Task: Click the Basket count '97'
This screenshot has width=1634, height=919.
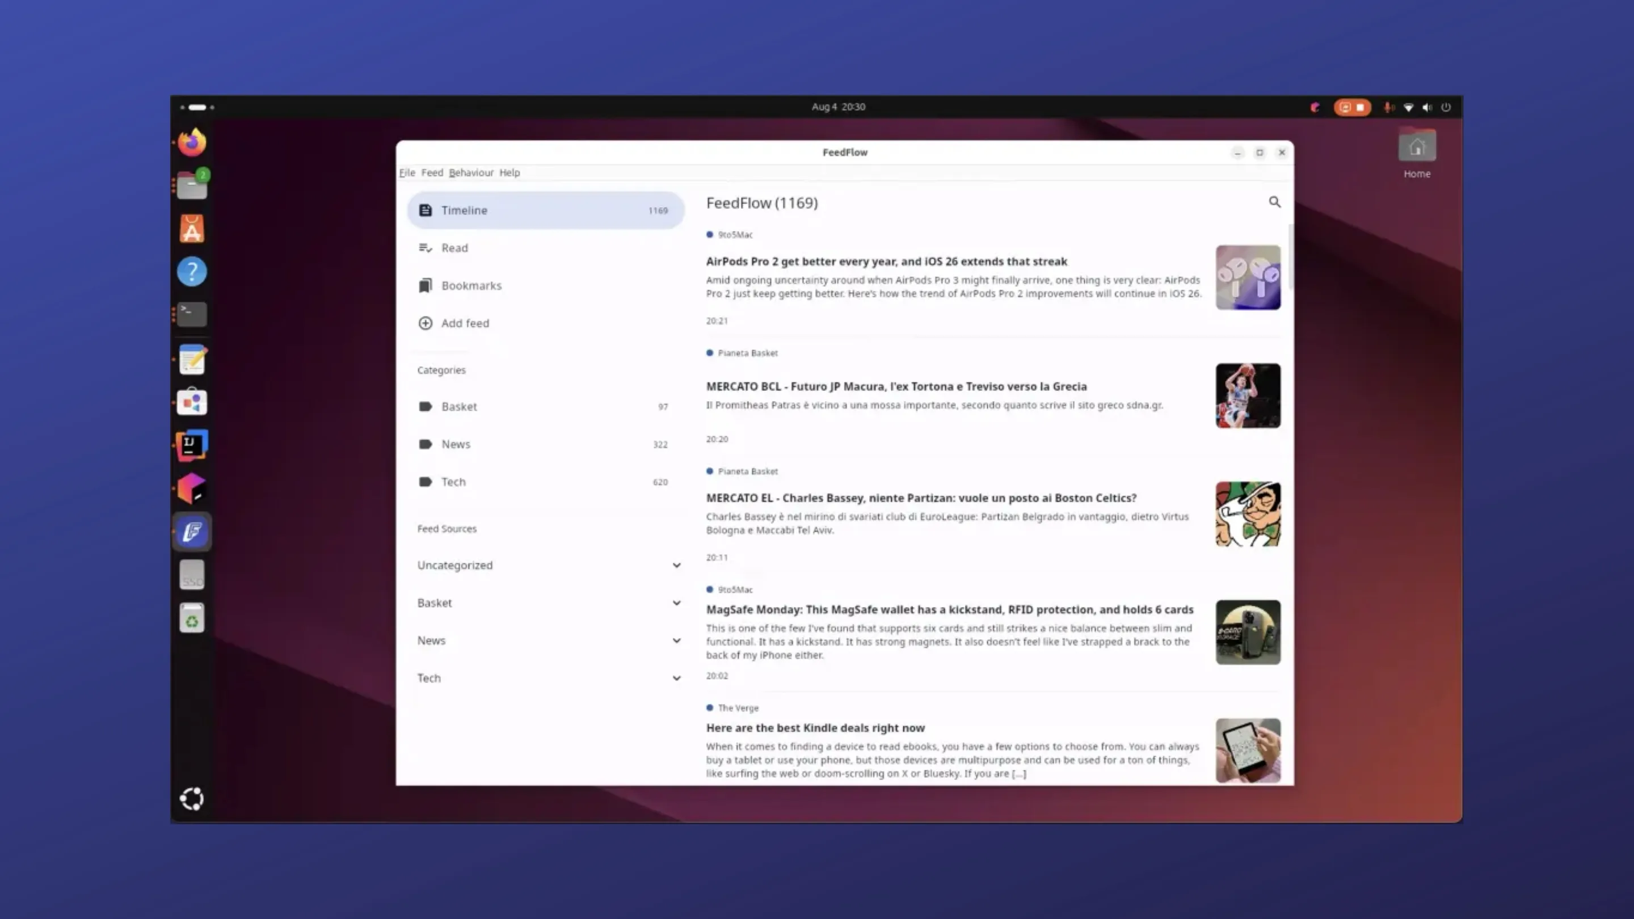Action: [x=663, y=407]
